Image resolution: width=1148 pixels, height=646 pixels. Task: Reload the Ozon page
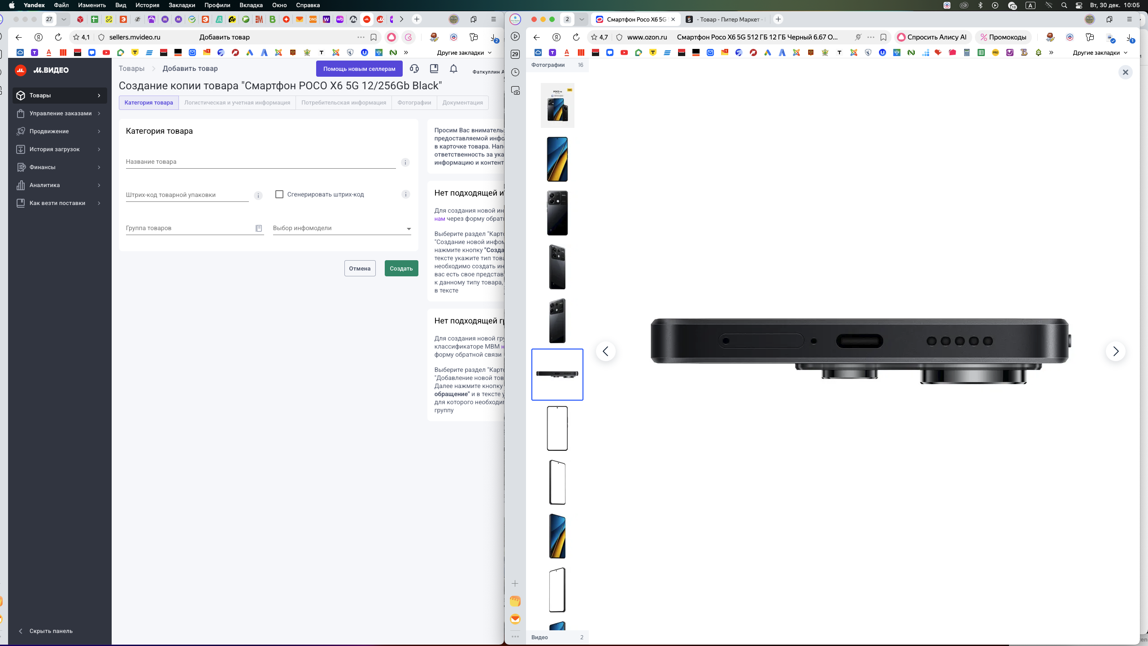click(576, 37)
